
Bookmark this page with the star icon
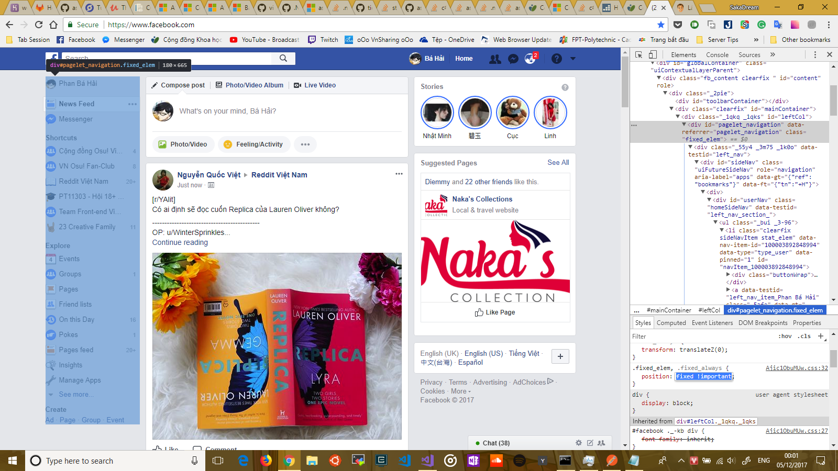coord(661,25)
